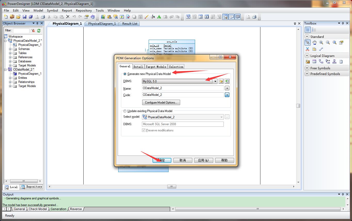Select the Relationship tool in Logical Diagram
This screenshot has height=221, width=352.
(321, 62)
